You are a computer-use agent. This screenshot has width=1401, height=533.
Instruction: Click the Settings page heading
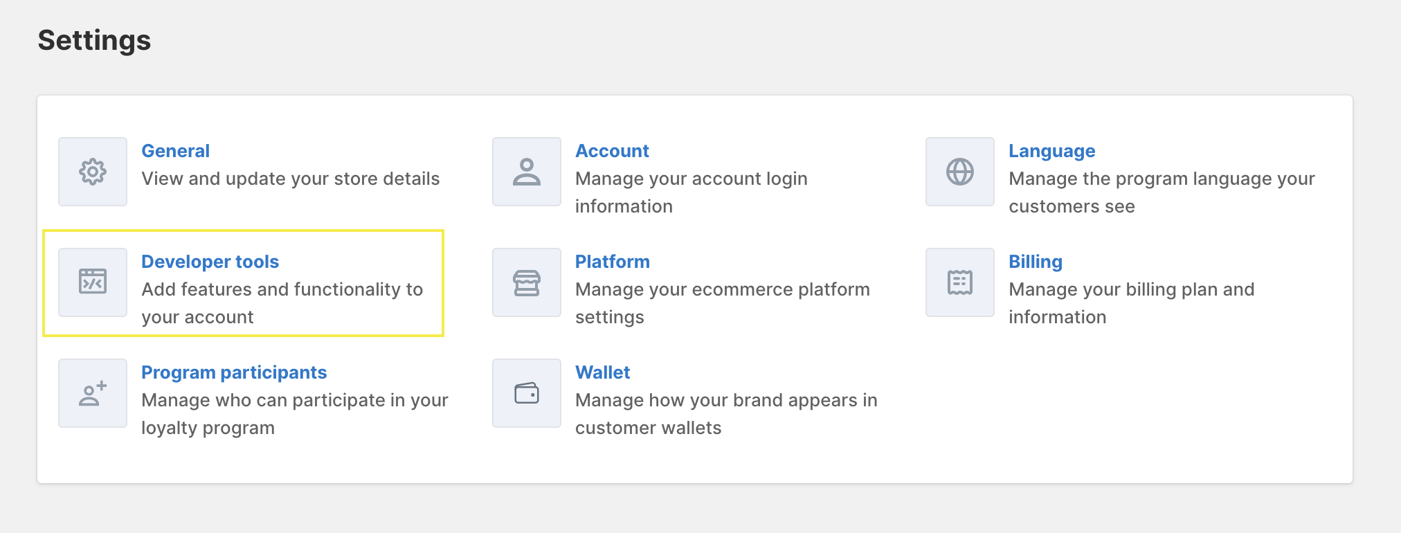tap(94, 40)
